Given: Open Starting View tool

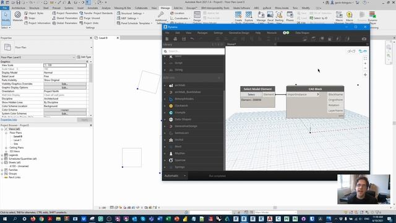Looking at the screenshot, I should (279, 17).
